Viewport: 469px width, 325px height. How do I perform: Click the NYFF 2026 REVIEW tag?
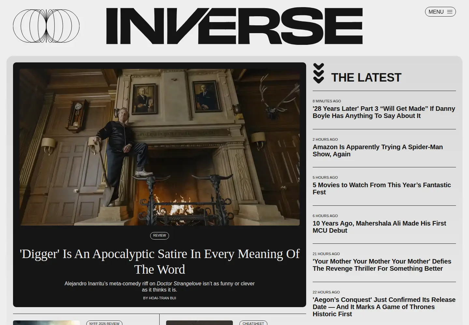coord(104,323)
